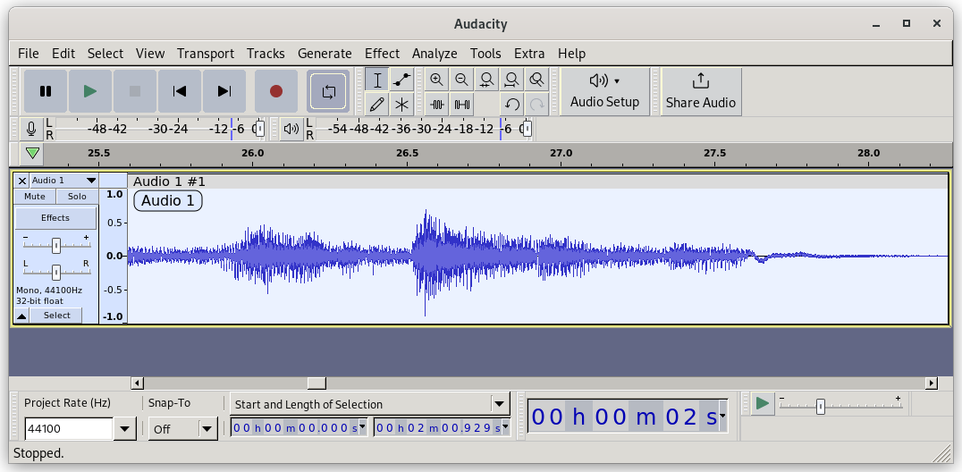The width and height of the screenshot is (962, 472).
Task: Click the Audio 1 clip name label
Action: coord(167,201)
